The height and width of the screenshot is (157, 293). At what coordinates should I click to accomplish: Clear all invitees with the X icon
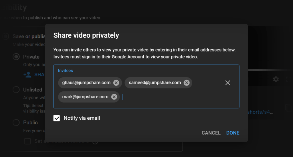pyautogui.click(x=227, y=83)
